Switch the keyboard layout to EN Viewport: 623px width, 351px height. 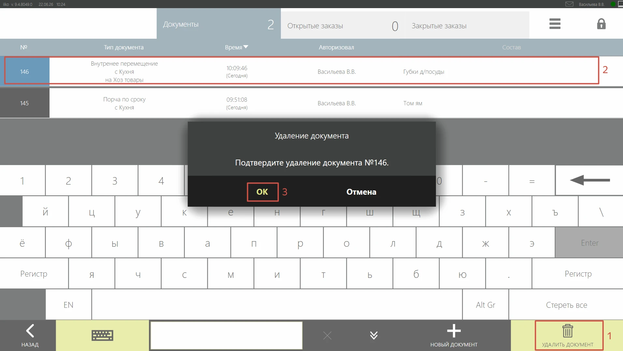(68, 305)
